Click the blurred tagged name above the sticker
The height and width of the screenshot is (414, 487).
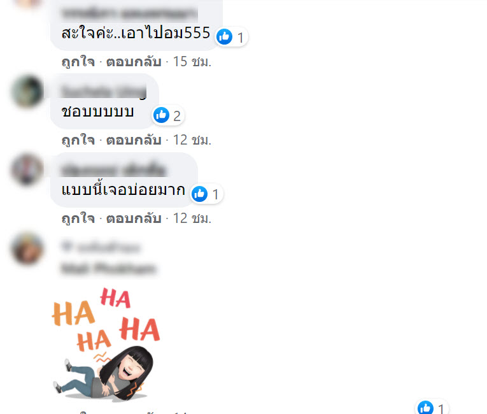[x=108, y=268]
